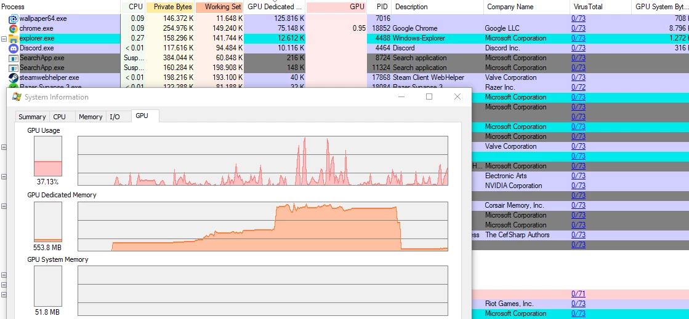689x319 pixels.
Task: Click the Steam Client WebHelper description
Action: coord(428,77)
